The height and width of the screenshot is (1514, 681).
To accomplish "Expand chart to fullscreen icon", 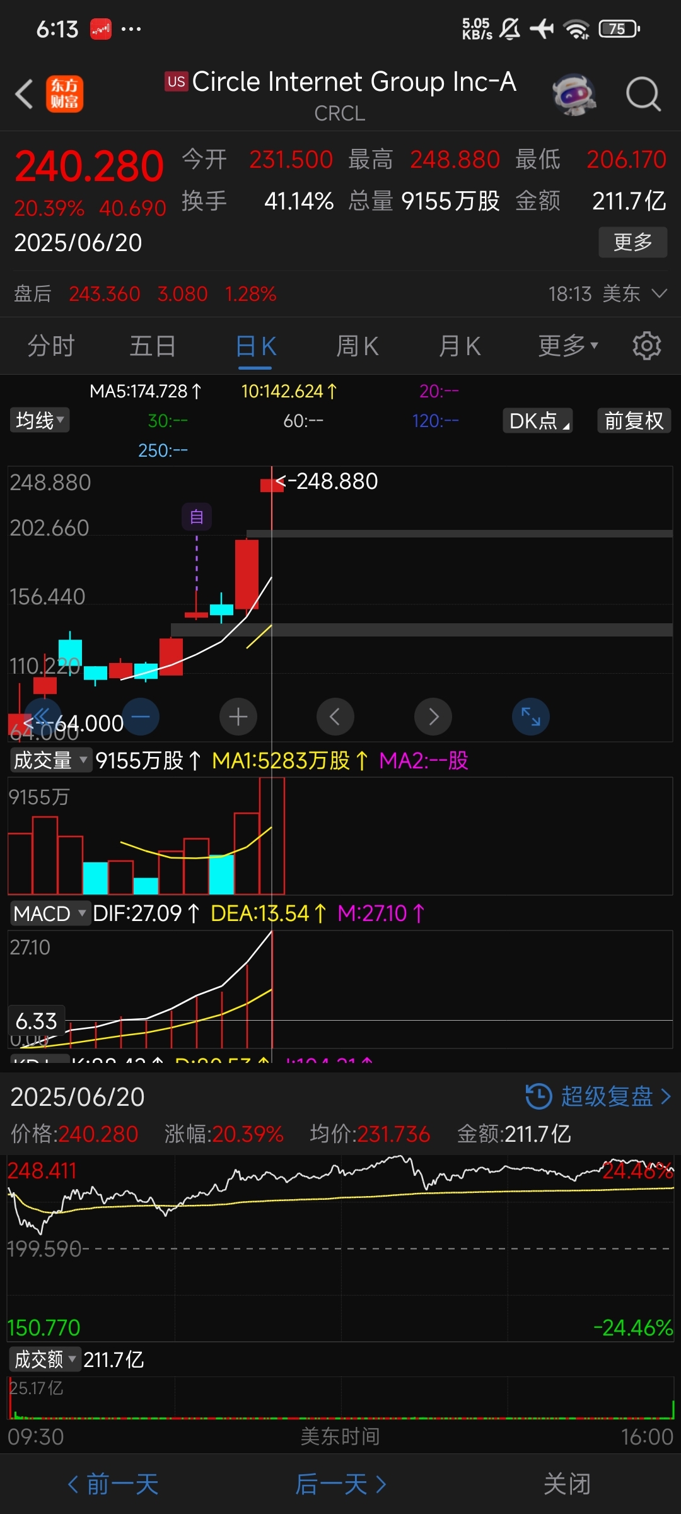I will pyautogui.click(x=531, y=717).
